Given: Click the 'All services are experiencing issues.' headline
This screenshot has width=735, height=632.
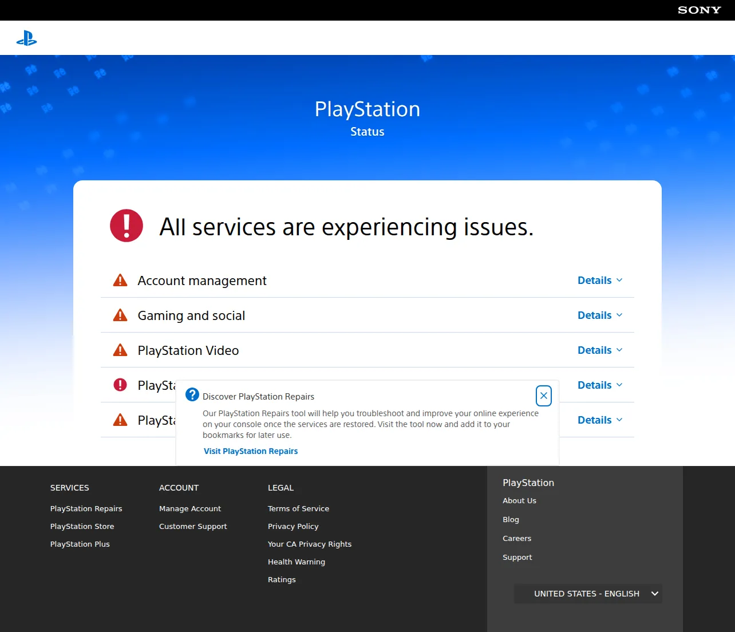Looking at the screenshot, I should click(346, 227).
